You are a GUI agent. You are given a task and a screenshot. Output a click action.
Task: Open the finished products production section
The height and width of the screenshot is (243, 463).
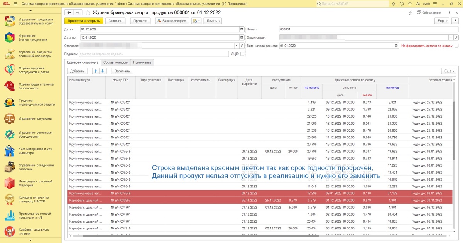[x=30, y=216]
